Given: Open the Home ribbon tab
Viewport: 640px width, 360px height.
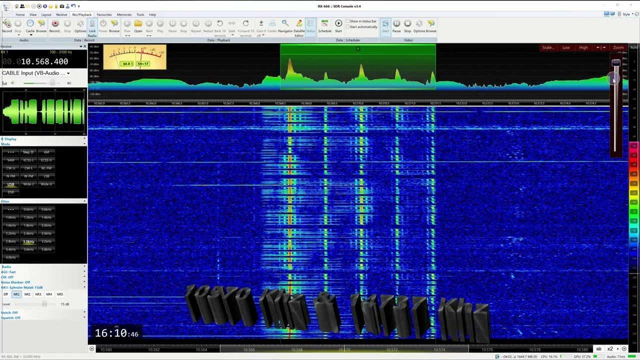Looking at the screenshot, I should pyautogui.click(x=20, y=14).
